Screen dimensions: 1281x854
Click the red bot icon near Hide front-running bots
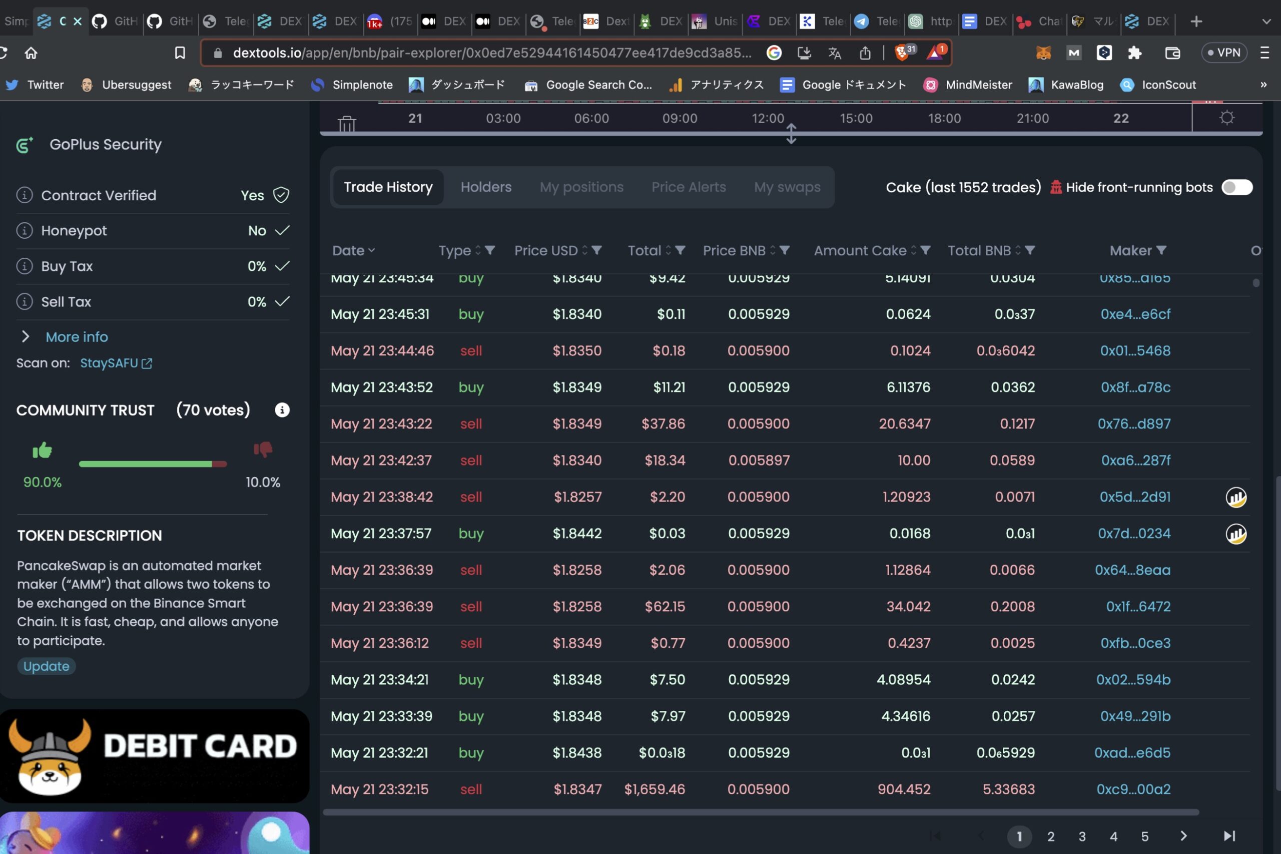(1056, 187)
